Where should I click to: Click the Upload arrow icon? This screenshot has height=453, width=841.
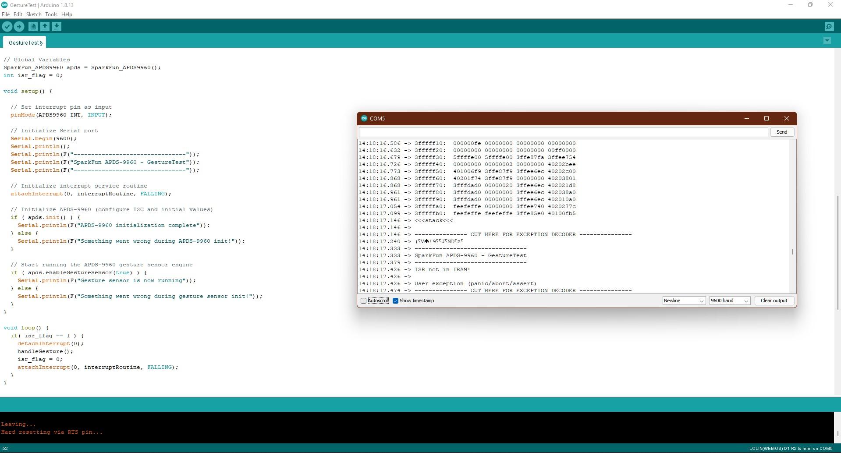pos(19,26)
